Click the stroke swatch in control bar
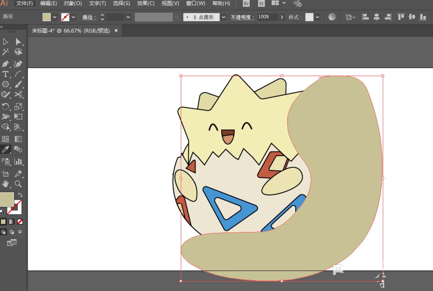The height and width of the screenshot is (291, 433). pos(65,17)
